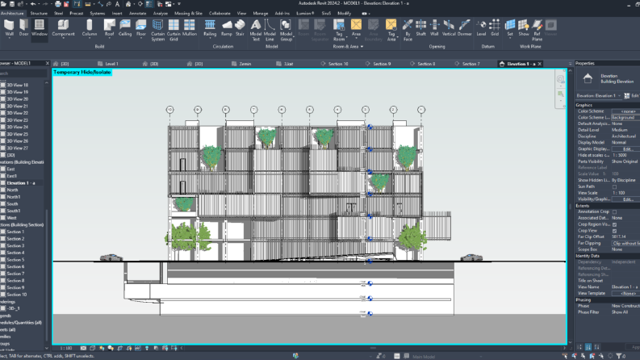Close the Project Browser panel
Image resolution: width=640 pixels, height=360 pixels.
click(x=48, y=63)
